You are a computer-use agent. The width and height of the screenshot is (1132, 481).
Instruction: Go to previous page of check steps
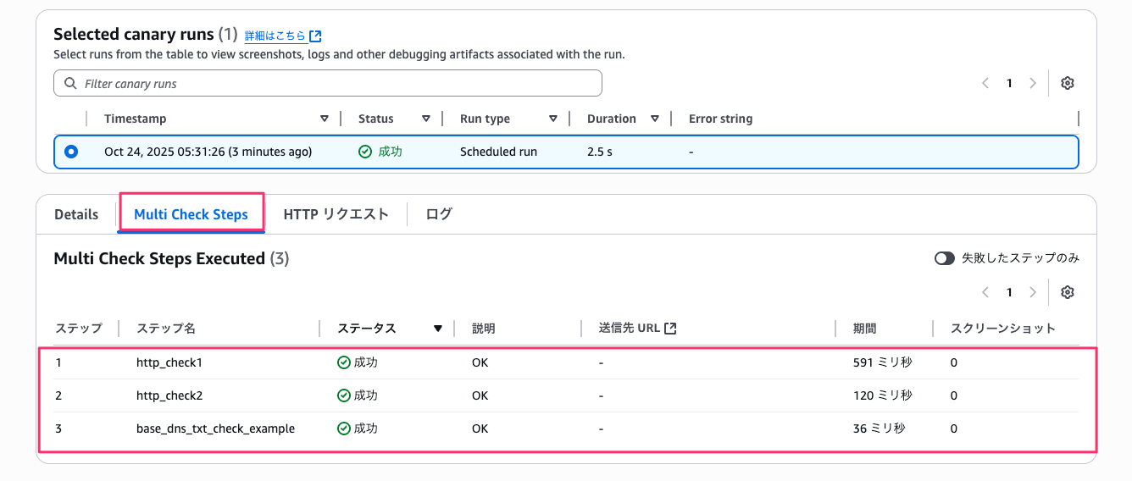coord(985,292)
